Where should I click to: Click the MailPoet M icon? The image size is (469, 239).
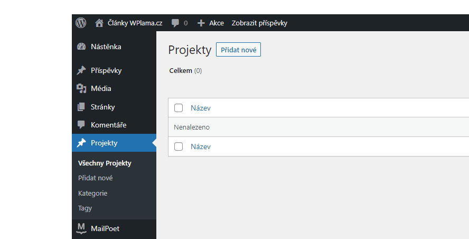tap(81, 228)
